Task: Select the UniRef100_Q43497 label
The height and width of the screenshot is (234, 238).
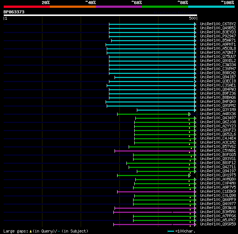Action: [218, 118]
